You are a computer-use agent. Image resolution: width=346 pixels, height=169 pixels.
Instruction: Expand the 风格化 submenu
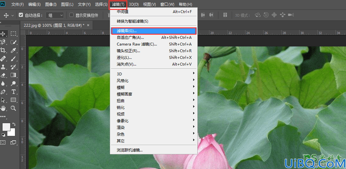point(153,81)
